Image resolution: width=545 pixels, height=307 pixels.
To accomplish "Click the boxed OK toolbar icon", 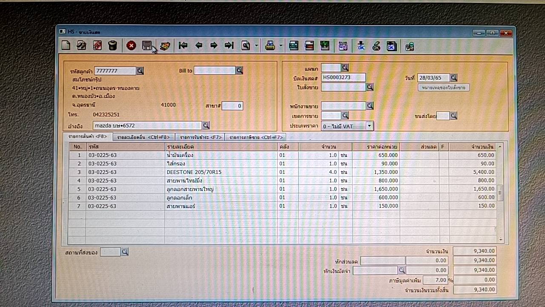I will pyautogui.click(x=391, y=46).
